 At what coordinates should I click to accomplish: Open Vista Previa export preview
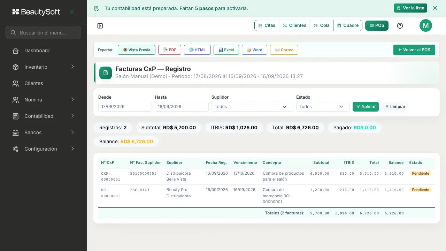(137, 50)
